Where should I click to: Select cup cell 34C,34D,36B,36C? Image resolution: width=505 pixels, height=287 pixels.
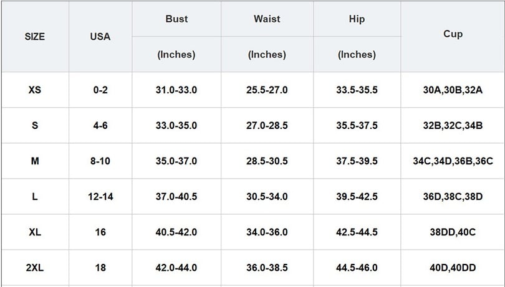[453, 161]
